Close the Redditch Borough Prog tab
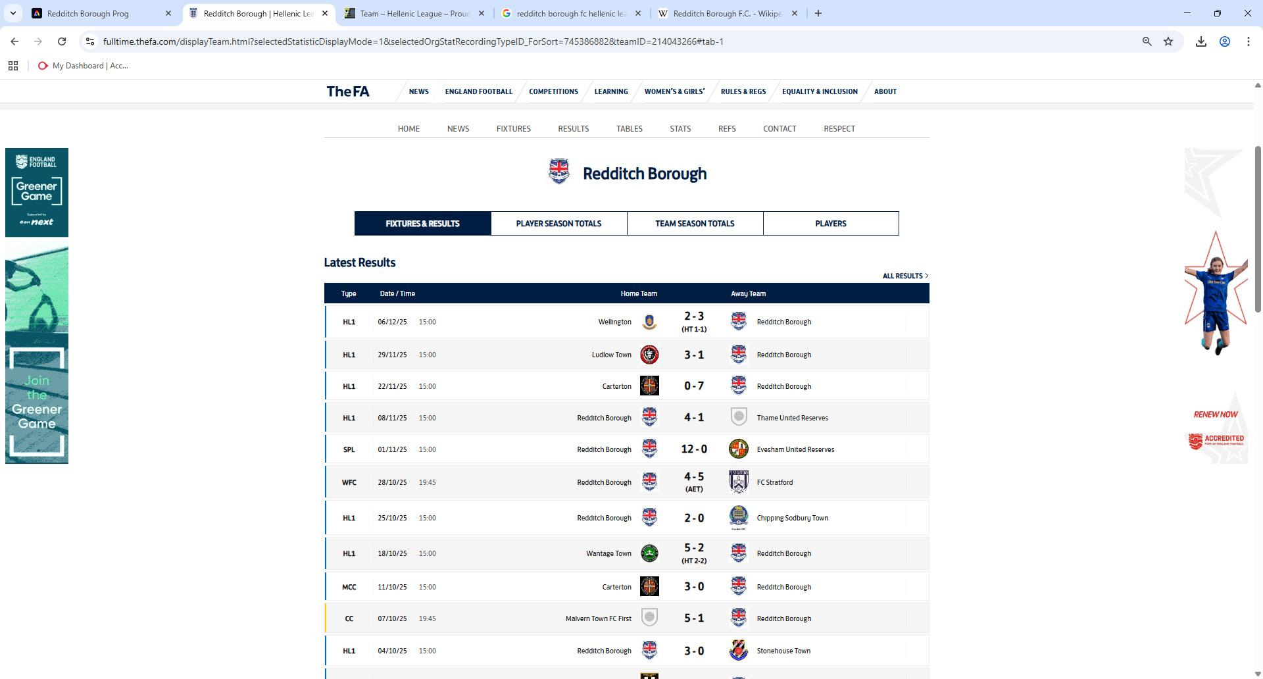This screenshot has width=1263, height=679. click(168, 13)
